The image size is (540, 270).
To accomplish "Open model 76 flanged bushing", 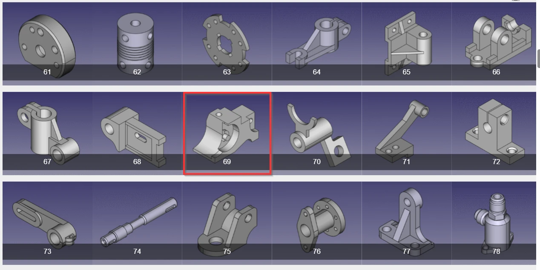I will [317, 221].
